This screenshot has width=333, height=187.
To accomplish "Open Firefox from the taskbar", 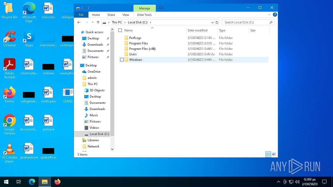I will [57, 182].
